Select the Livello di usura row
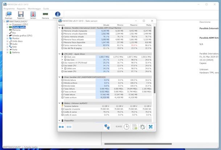Screen dimensions: 221x150 (107, 115)
